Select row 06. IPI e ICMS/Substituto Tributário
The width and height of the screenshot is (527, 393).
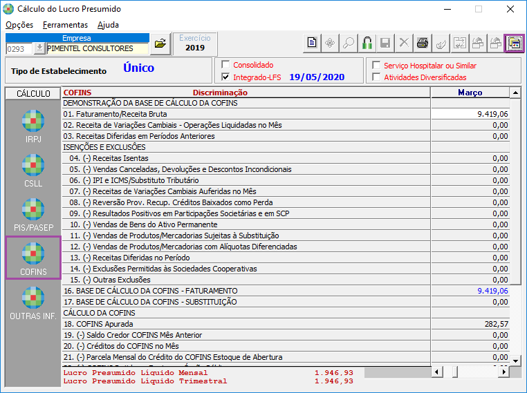[246, 180]
